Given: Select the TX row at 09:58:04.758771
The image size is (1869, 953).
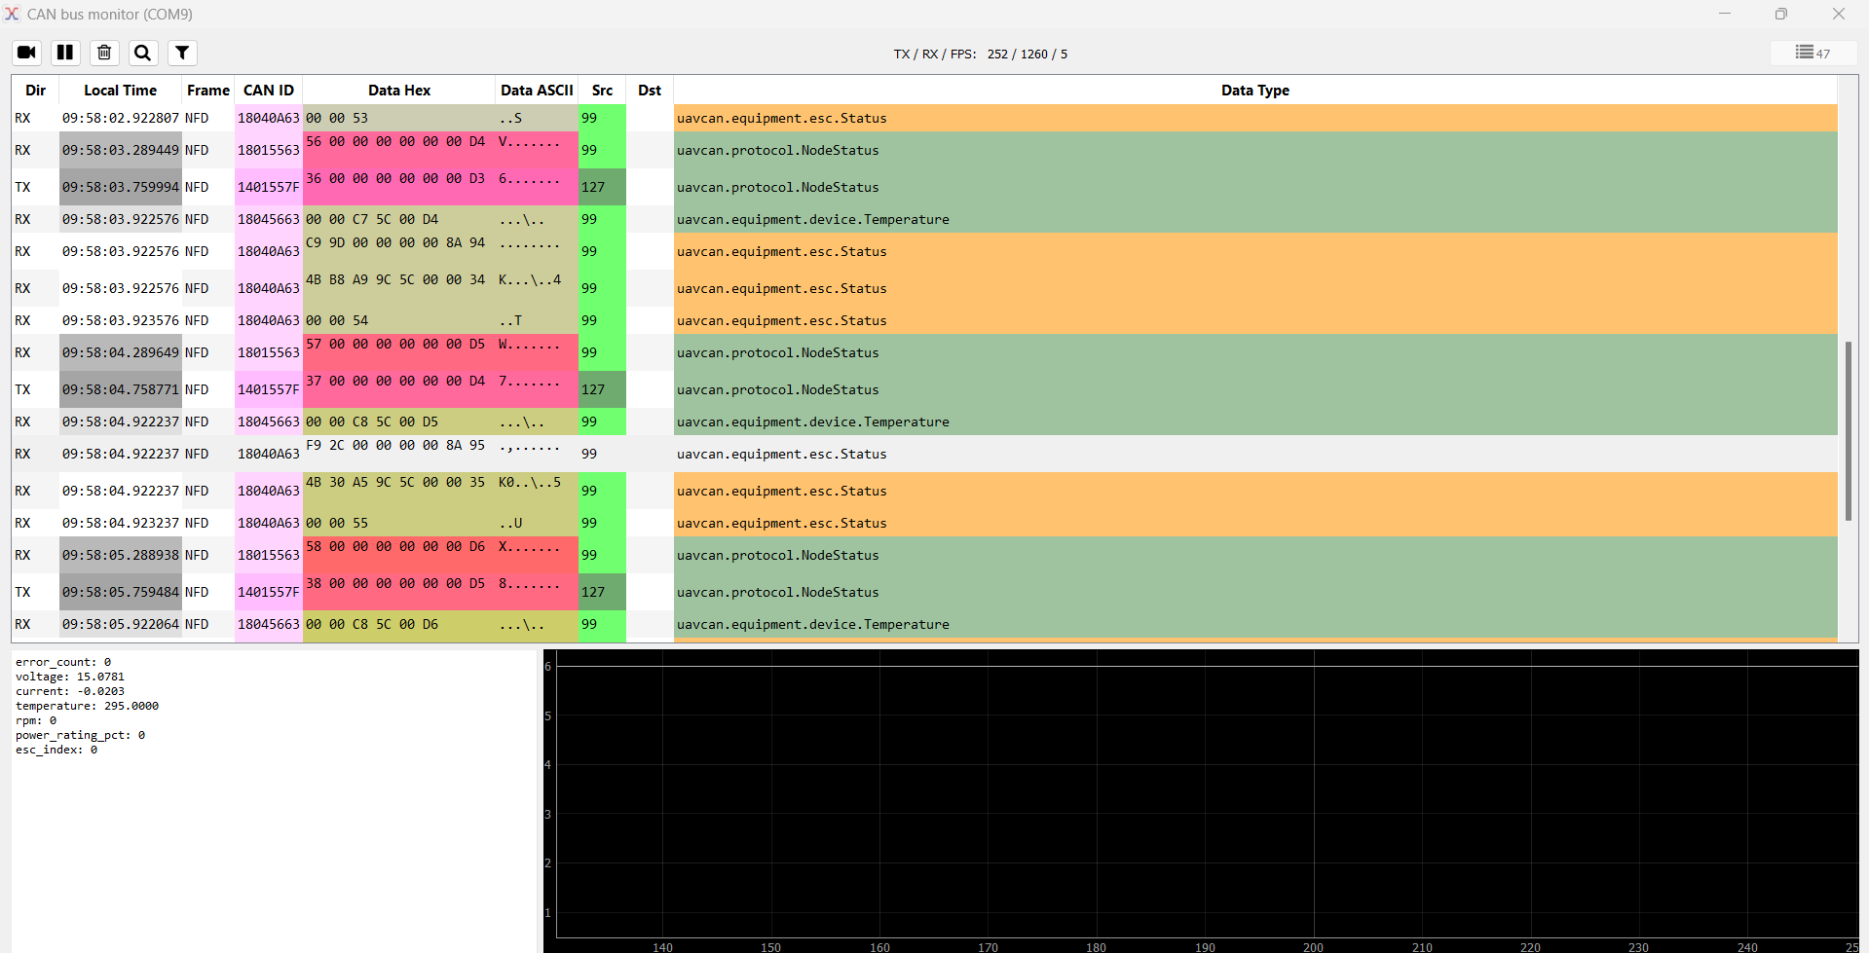Looking at the screenshot, I should [x=925, y=389].
